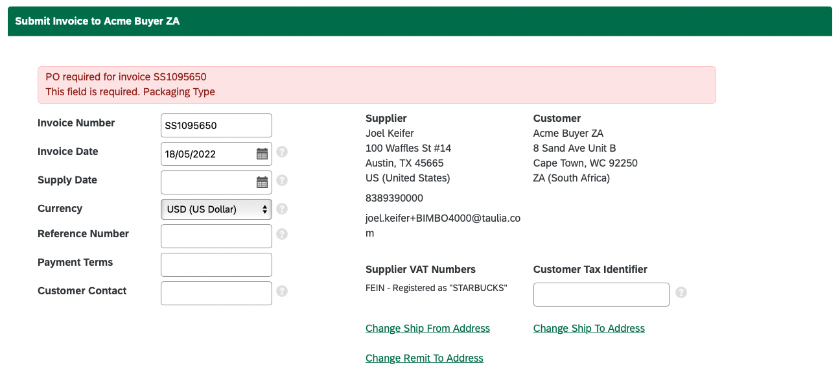This screenshot has width=840, height=374.
Task: Click into the Invoice Date text field
Action: point(207,154)
